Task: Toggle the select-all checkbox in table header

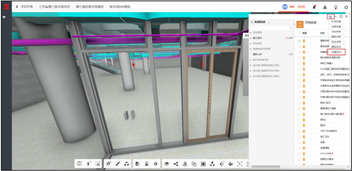Action: pyautogui.click(x=299, y=33)
